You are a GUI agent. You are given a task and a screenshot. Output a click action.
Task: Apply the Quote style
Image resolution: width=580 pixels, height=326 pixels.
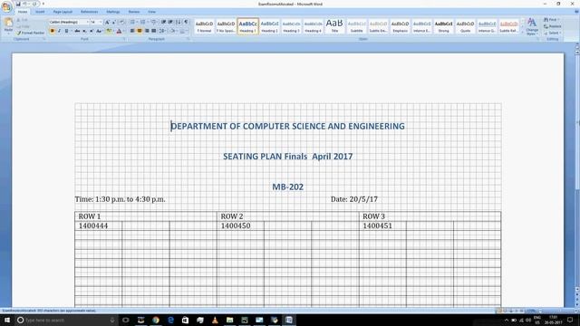(465, 26)
